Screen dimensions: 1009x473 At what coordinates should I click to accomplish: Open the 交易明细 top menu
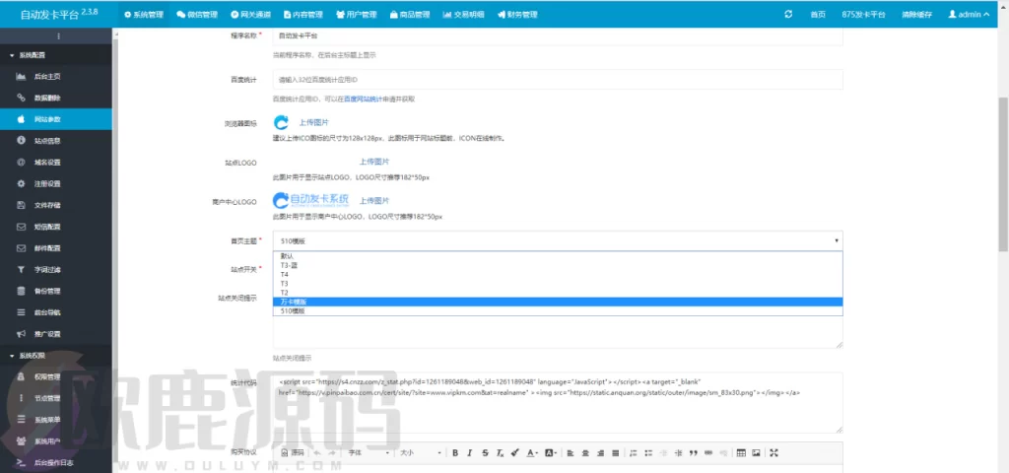(463, 14)
